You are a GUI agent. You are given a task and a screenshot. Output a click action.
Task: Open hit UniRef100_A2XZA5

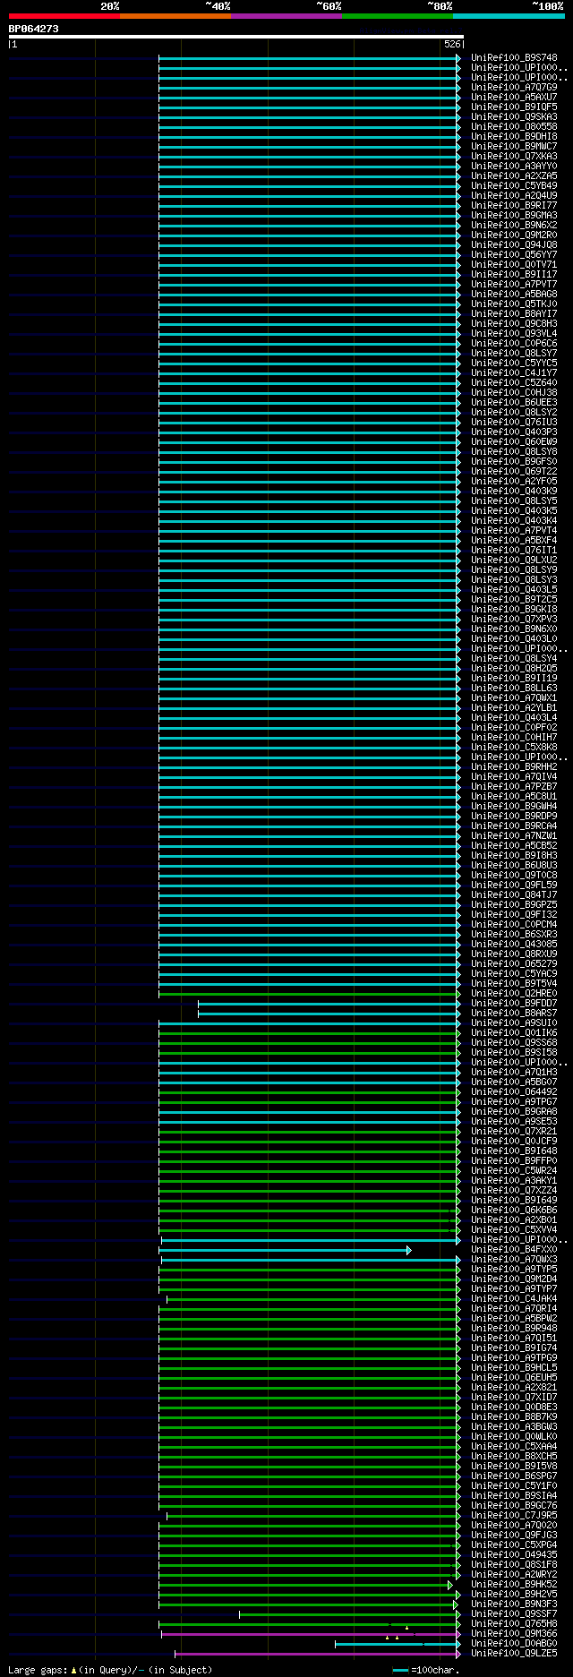pos(514,176)
